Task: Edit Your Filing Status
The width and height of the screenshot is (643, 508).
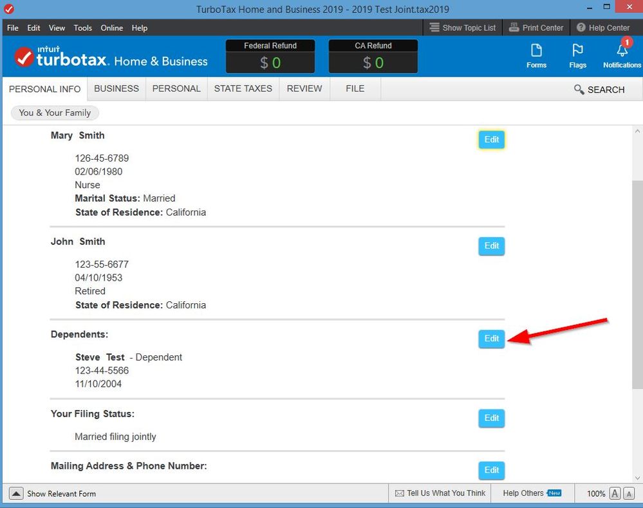Action: (x=491, y=418)
